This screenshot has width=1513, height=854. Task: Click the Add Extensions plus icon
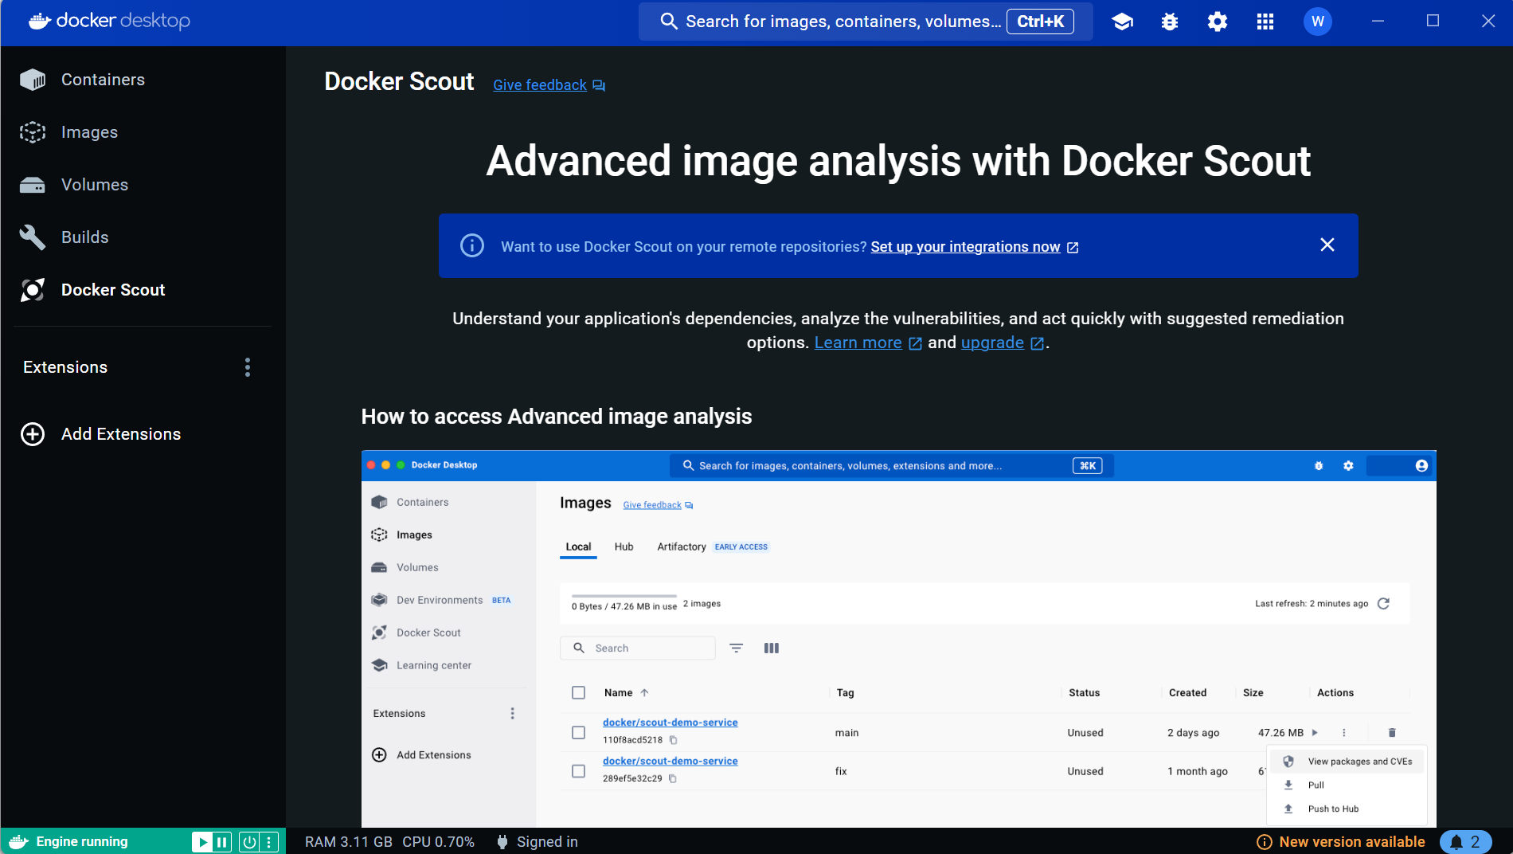point(33,434)
